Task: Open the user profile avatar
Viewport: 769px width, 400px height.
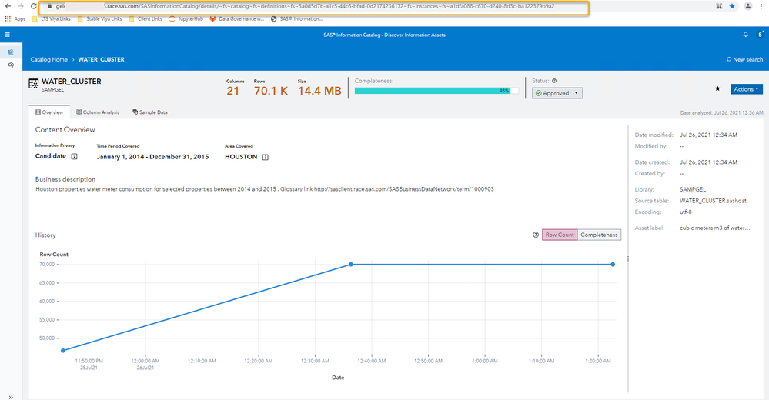Action: pyautogui.click(x=759, y=35)
